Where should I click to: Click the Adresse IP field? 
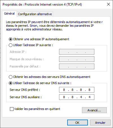77,52
